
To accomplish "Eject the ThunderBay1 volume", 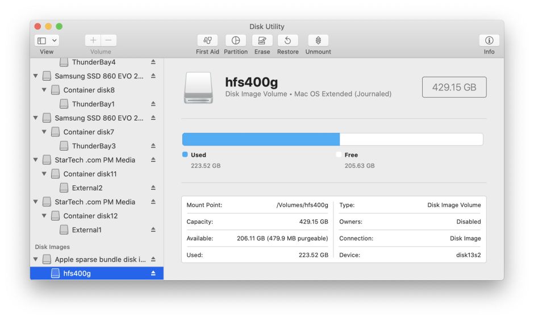I will [x=153, y=104].
